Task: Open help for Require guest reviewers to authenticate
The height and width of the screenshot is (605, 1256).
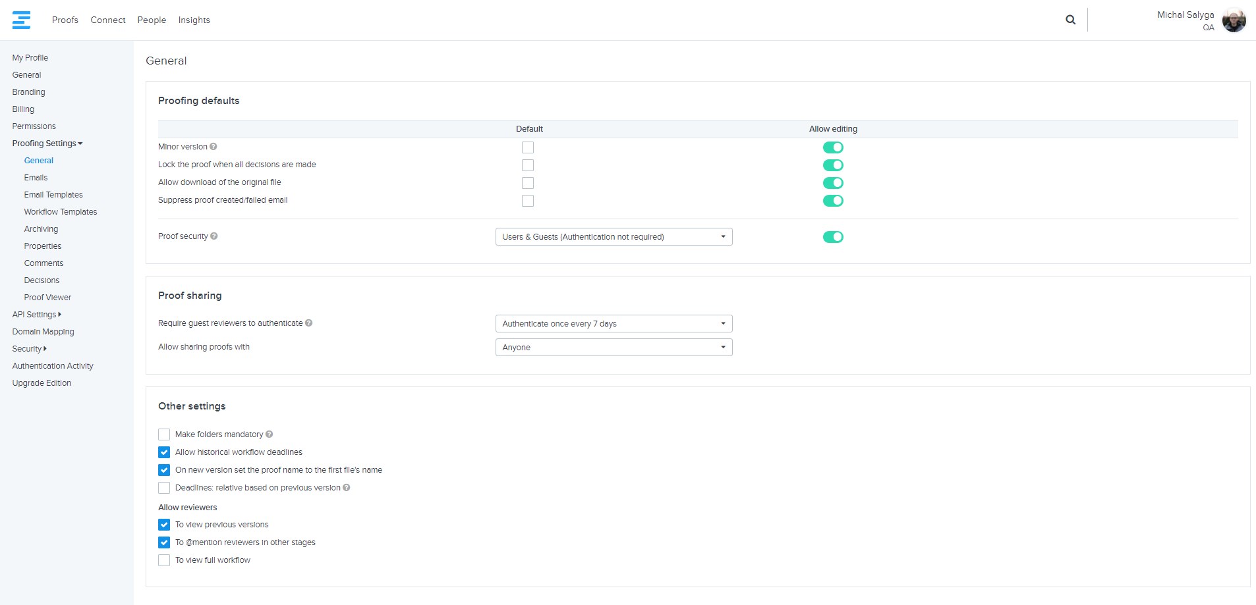Action: pyautogui.click(x=309, y=323)
